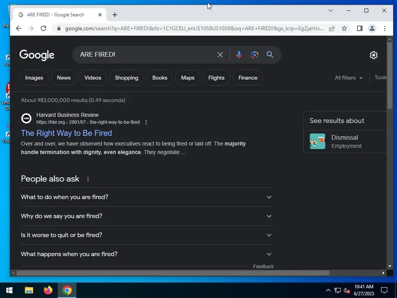Click the Dismissal thumbnail image
The height and width of the screenshot is (298, 397).
(x=318, y=141)
